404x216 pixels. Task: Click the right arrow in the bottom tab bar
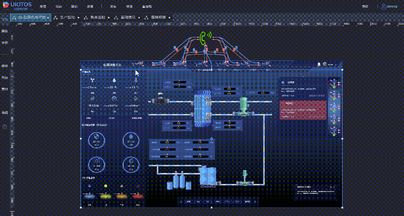point(255,202)
